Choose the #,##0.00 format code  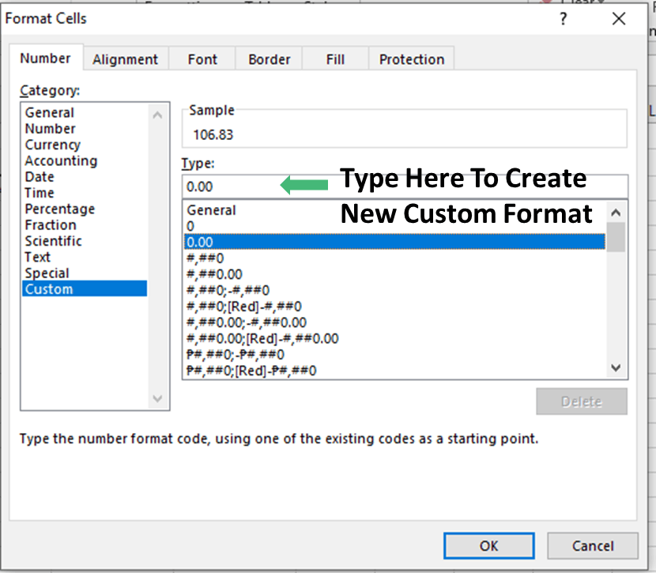[394, 274]
